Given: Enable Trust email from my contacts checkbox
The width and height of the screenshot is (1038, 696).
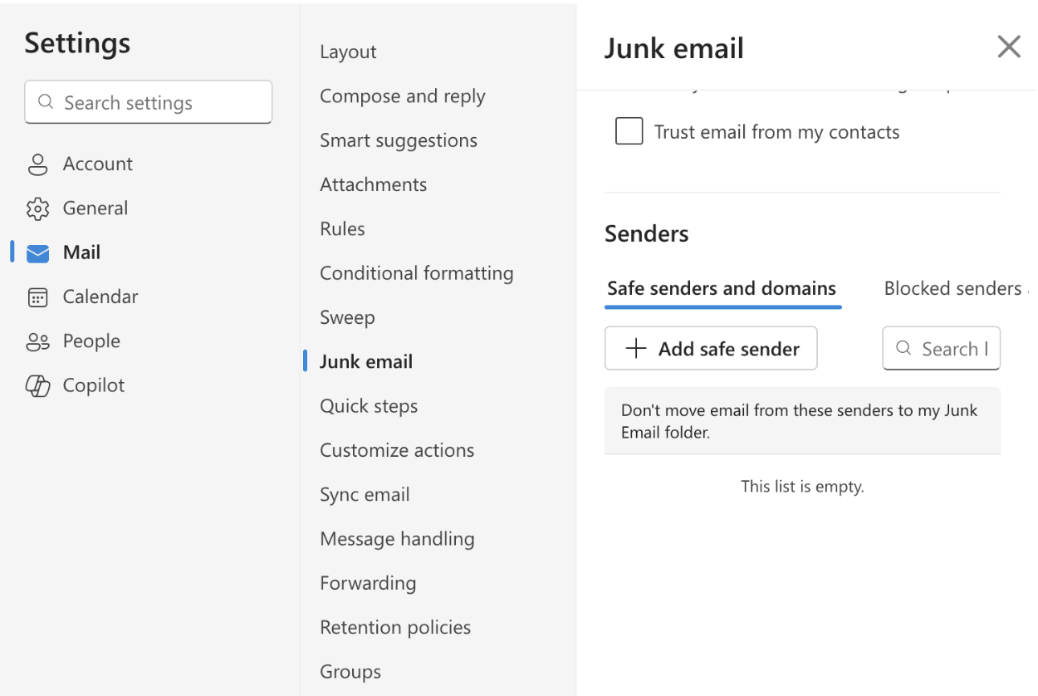Looking at the screenshot, I should [x=629, y=131].
